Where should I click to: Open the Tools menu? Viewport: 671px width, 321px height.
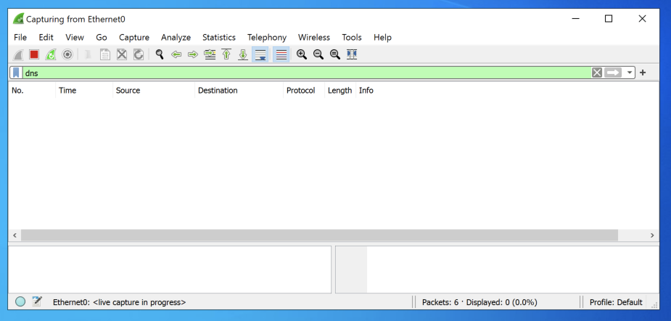[x=352, y=37]
